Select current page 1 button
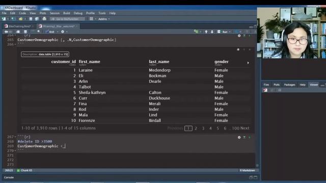 [188, 128]
